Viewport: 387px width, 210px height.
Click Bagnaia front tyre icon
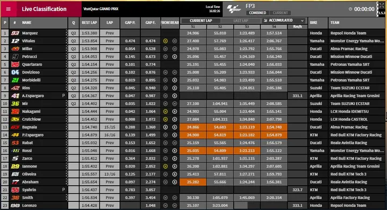166,127
